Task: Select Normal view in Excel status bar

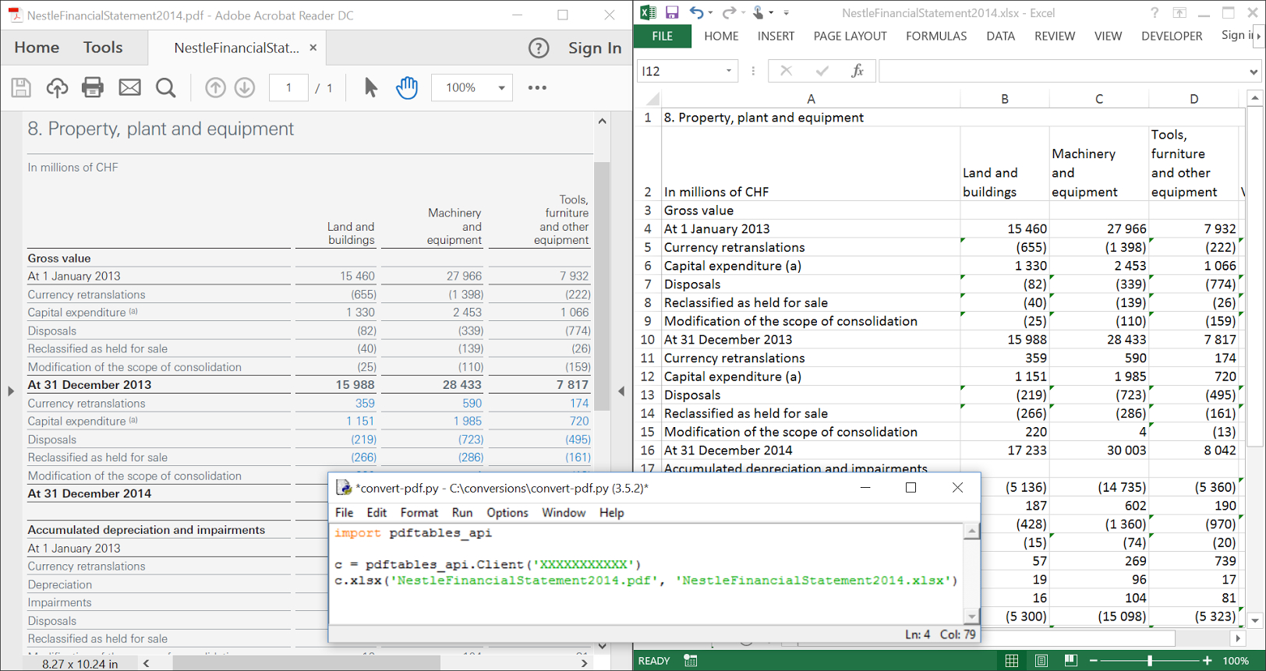Action: pos(1012,661)
